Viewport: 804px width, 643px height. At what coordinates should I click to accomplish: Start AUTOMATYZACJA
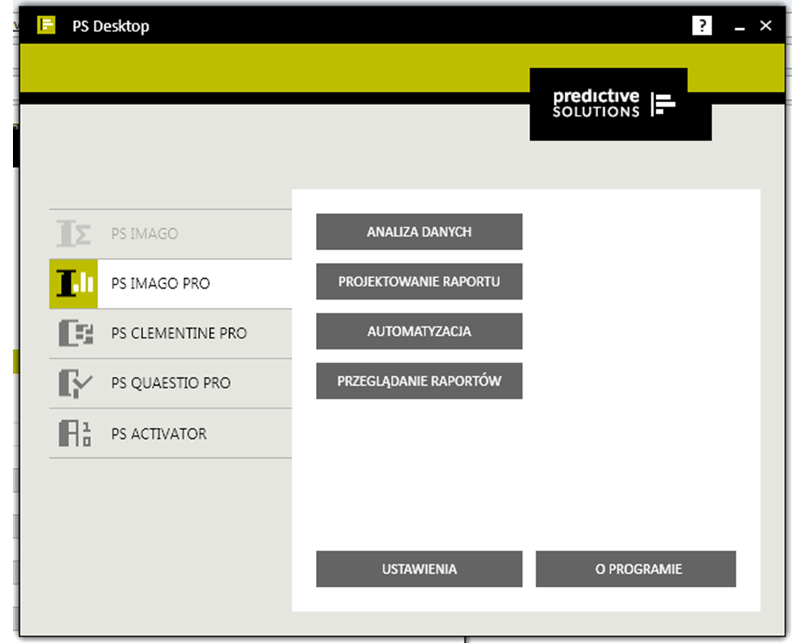[x=419, y=331]
